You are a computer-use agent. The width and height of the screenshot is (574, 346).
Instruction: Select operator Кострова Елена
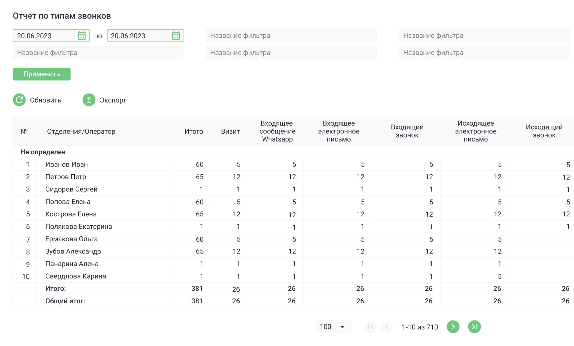coord(71,214)
